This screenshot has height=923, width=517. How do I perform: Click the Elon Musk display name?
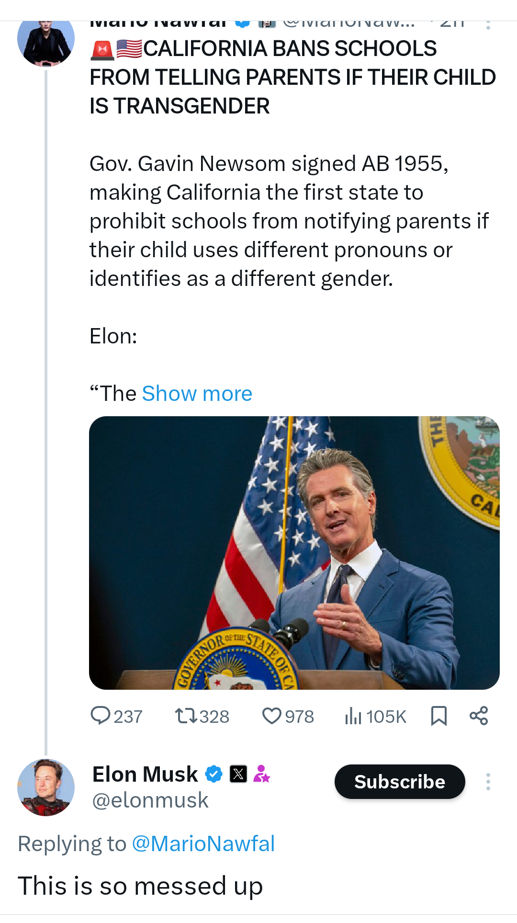tap(145, 774)
